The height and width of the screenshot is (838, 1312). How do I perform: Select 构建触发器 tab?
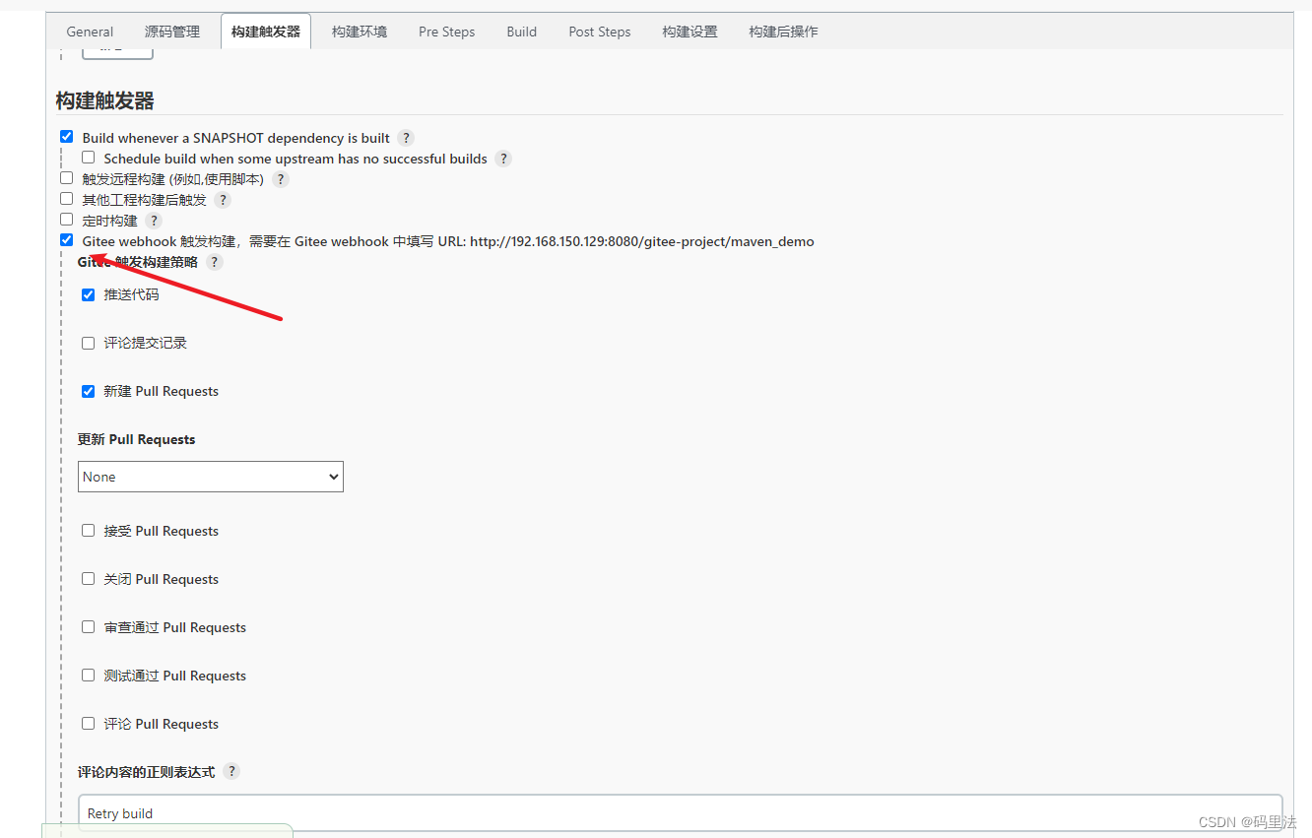pyautogui.click(x=266, y=32)
